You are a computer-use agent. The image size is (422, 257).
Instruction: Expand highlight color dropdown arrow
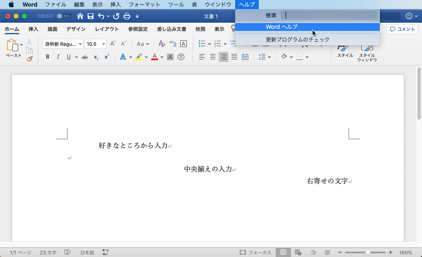coord(146,57)
